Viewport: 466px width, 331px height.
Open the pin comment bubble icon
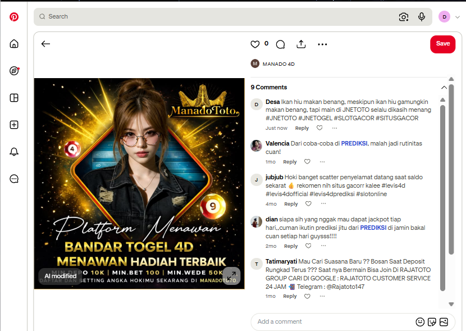[280, 44]
